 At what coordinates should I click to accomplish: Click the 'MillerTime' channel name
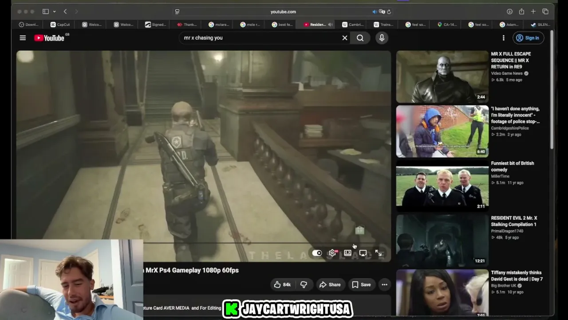pos(500,176)
